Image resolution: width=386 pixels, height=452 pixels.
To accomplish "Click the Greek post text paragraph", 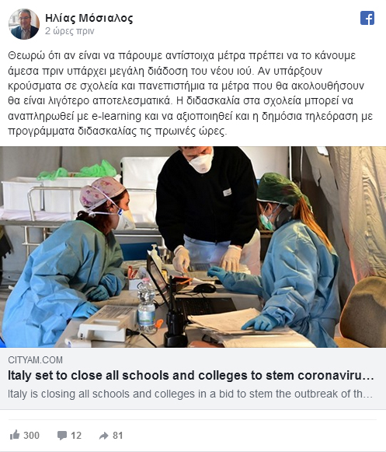I will click(190, 93).
